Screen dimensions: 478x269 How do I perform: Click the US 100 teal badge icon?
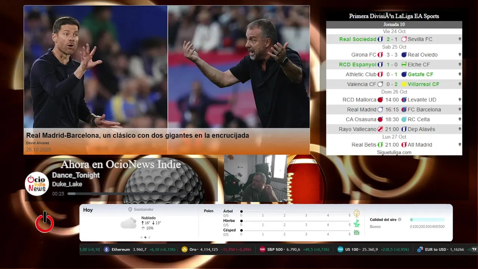[340, 250]
